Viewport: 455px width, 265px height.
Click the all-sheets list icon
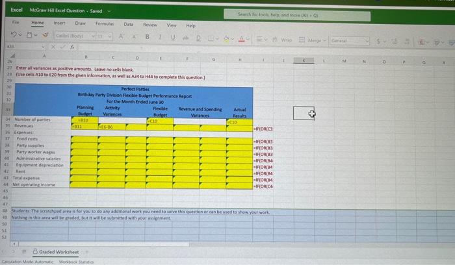24,251
